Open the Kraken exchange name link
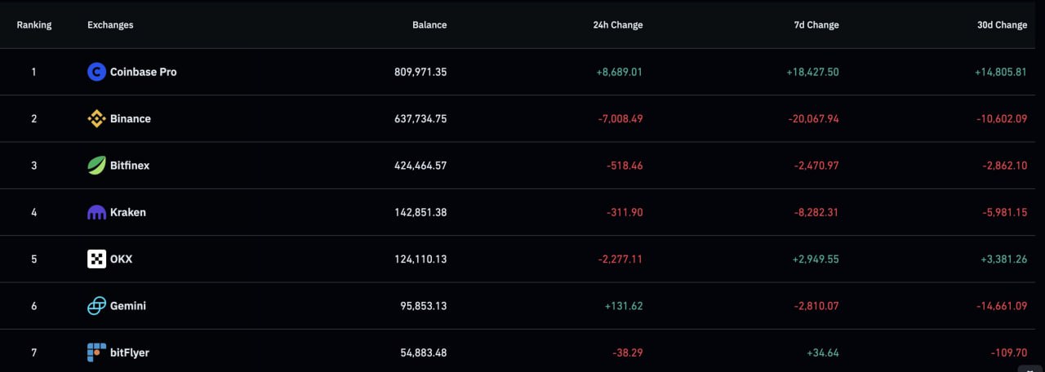This screenshot has height=372, width=1045. (128, 212)
